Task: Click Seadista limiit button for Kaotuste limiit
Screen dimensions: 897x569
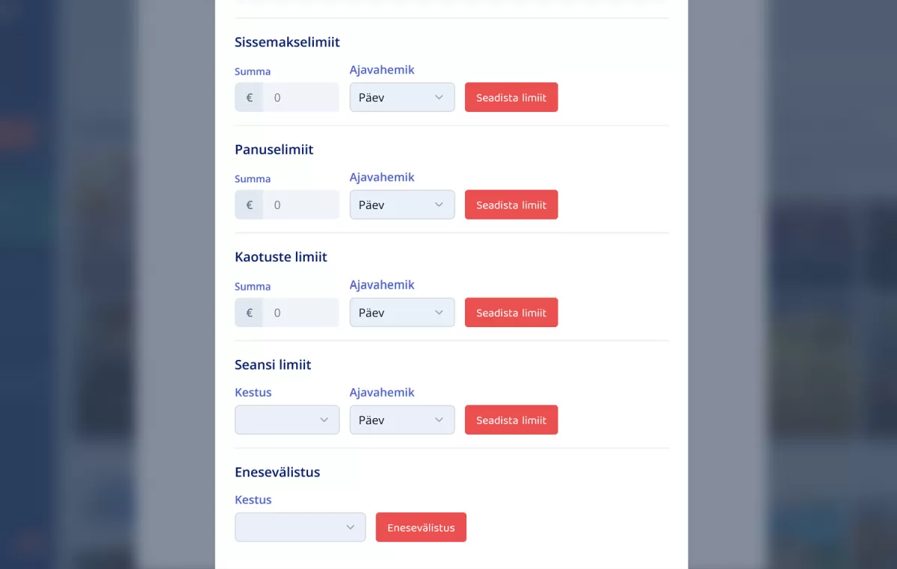Action: [x=511, y=313]
